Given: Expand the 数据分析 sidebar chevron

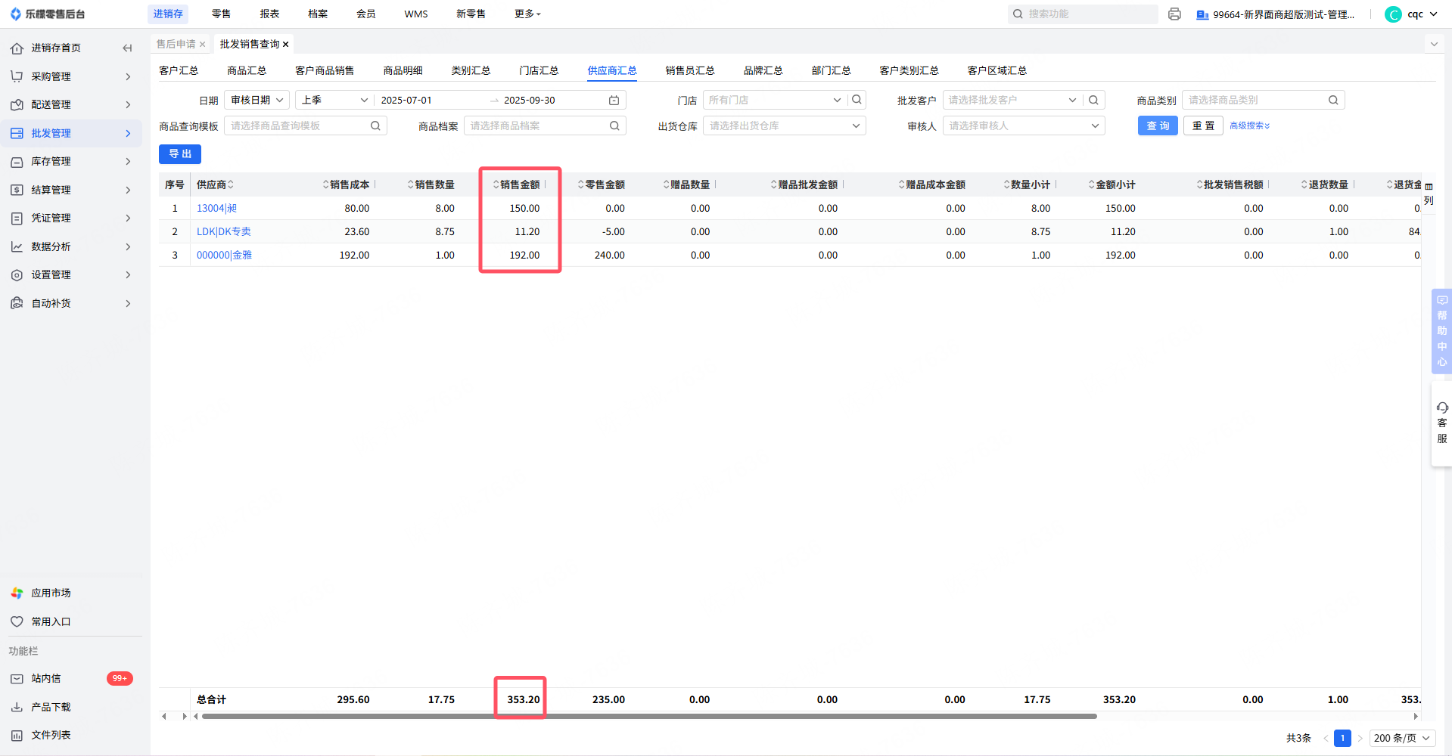Looking at the screenshot, I should pyautogui.click(x=128, y=246).
